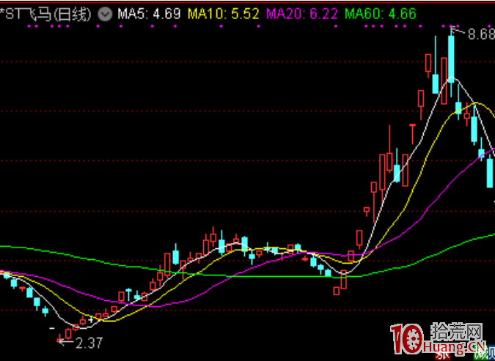Select the MA20: 6.22 indicator label
The width and height of the screenshot is (495, 361).
[x=302, y=14]
